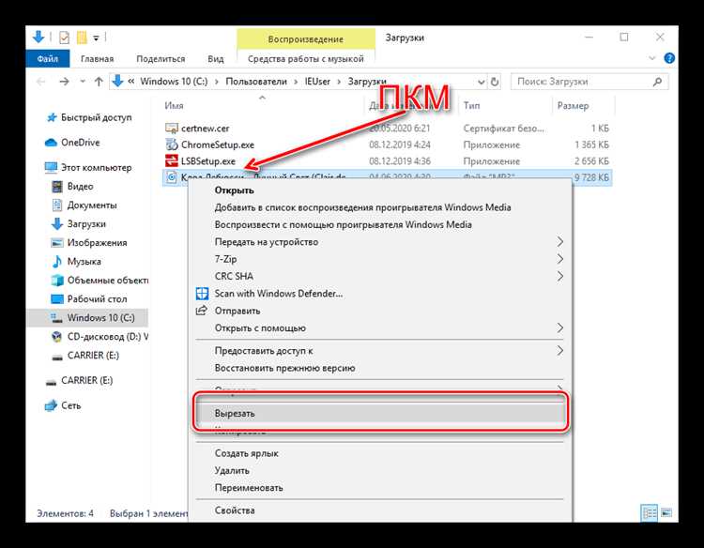Select Сеть in navigation pane

[x=63, y=405]
